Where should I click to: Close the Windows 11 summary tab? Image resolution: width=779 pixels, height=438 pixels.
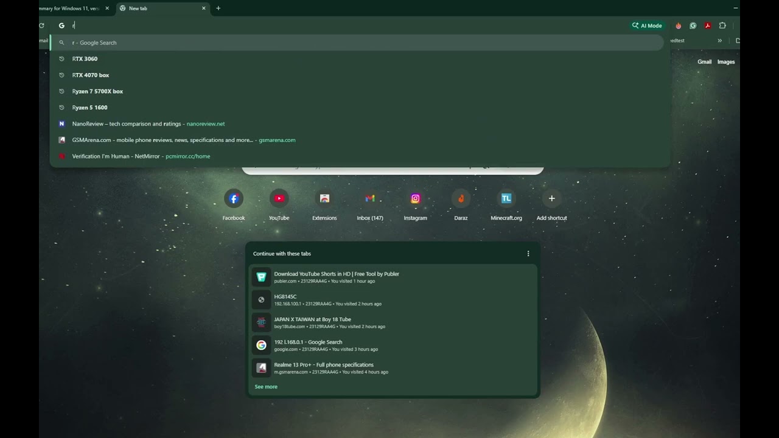(107, 9)
